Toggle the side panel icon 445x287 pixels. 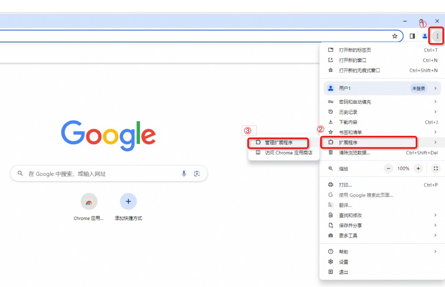click(x=412, y=36)
